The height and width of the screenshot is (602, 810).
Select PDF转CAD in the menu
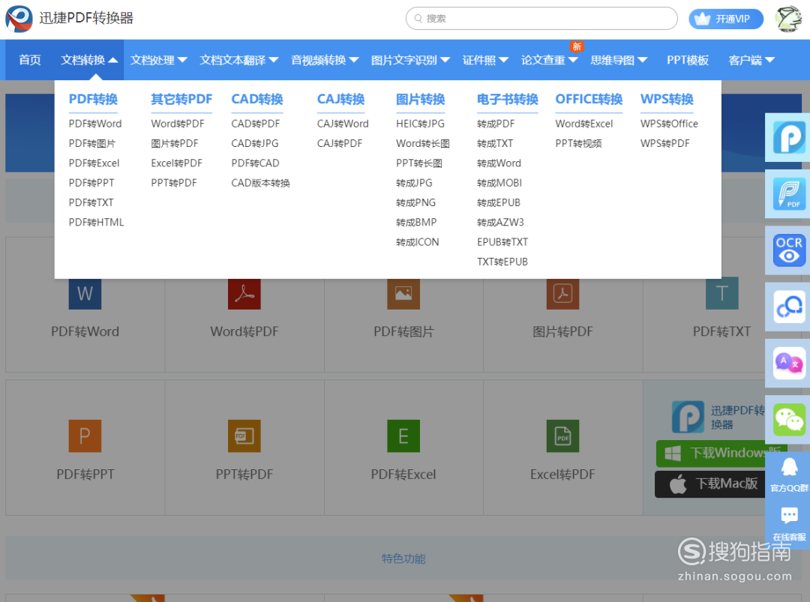(255, 163)
